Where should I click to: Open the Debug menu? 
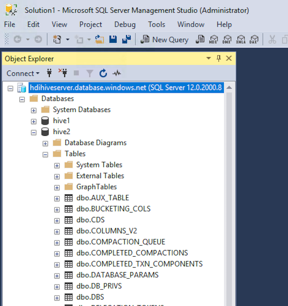125,24
